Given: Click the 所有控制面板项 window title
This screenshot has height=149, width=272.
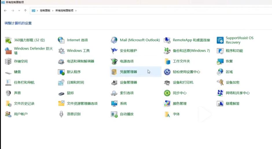Looking at the screenshot, I should [x=15, y=2].
